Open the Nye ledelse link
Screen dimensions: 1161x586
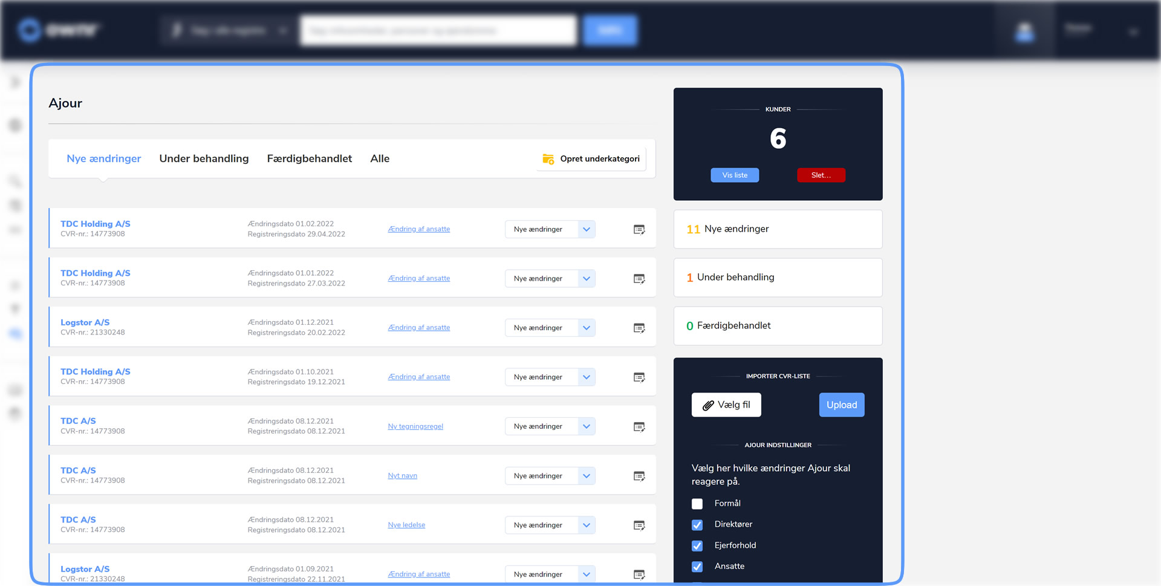[406, 525]
